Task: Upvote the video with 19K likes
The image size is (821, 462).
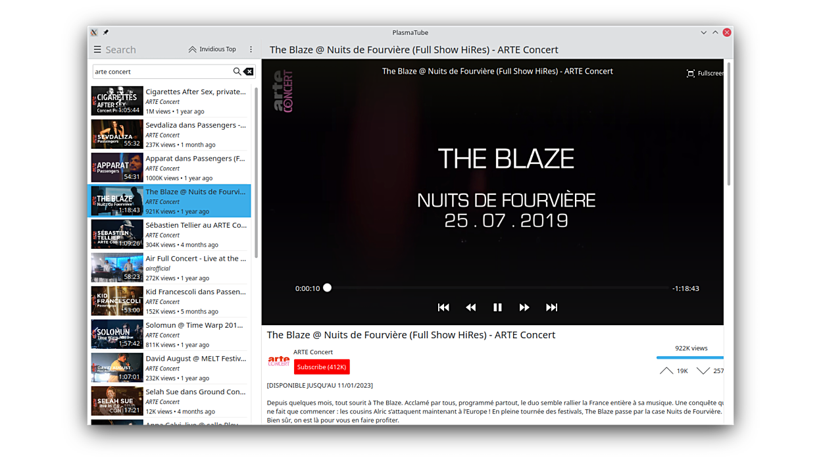Action: click(666, 371)
